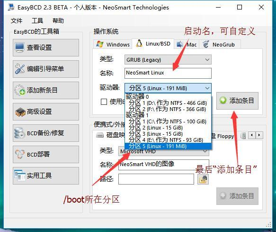276x232 pixels.
Task: Select 分区 4 E:\ NTFS 93 GiB
Action: tap(168, 140)
